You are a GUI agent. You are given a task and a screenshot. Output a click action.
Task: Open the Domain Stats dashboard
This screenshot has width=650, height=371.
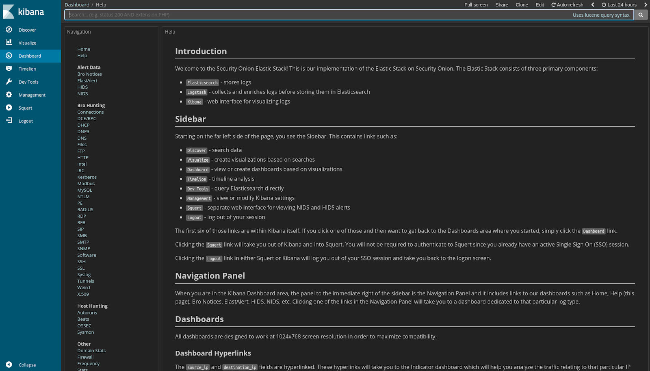tap(91, 351)
